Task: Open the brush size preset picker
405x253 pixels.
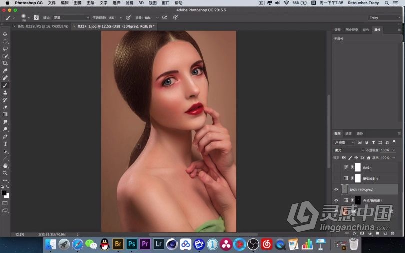Action: coord(29,18)
